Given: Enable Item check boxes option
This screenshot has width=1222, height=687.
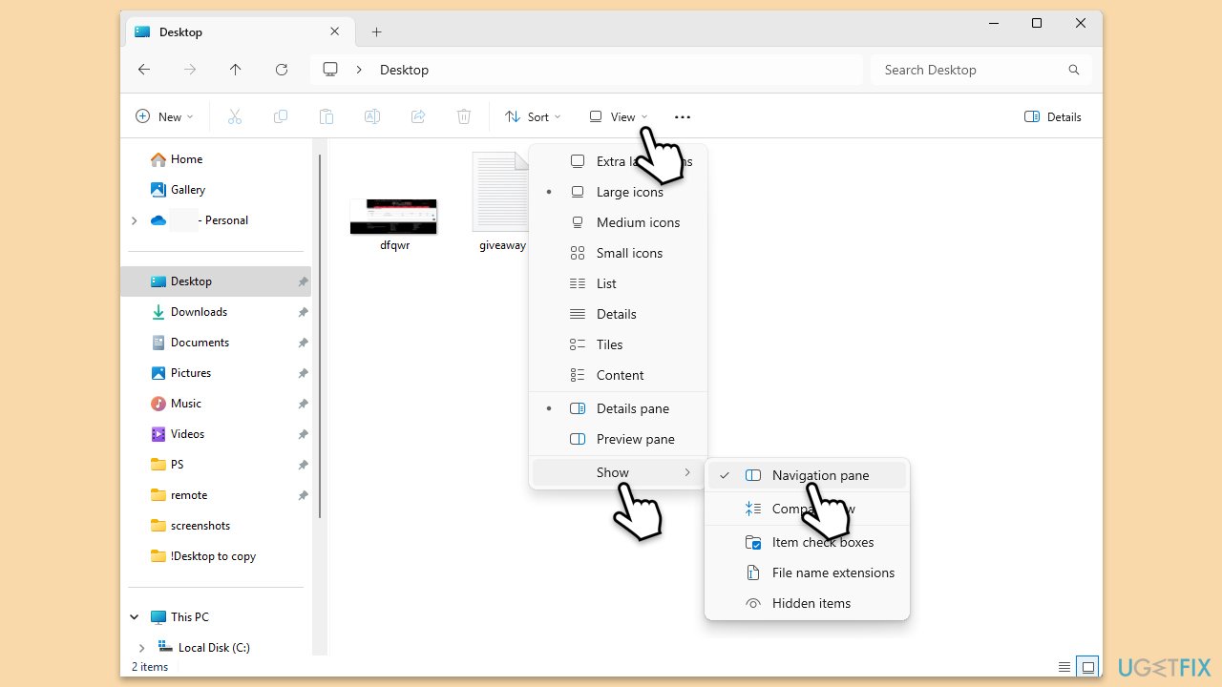Looking at the screenshot, I should 822,542.
